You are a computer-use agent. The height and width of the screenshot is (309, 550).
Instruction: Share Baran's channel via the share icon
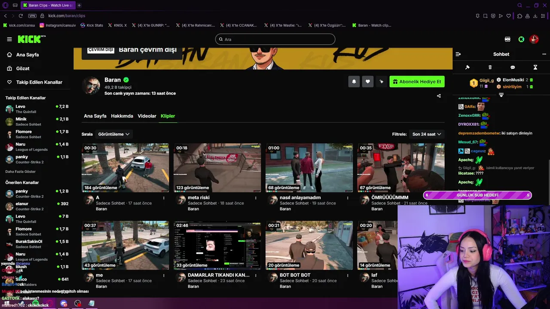coord(439,96)
